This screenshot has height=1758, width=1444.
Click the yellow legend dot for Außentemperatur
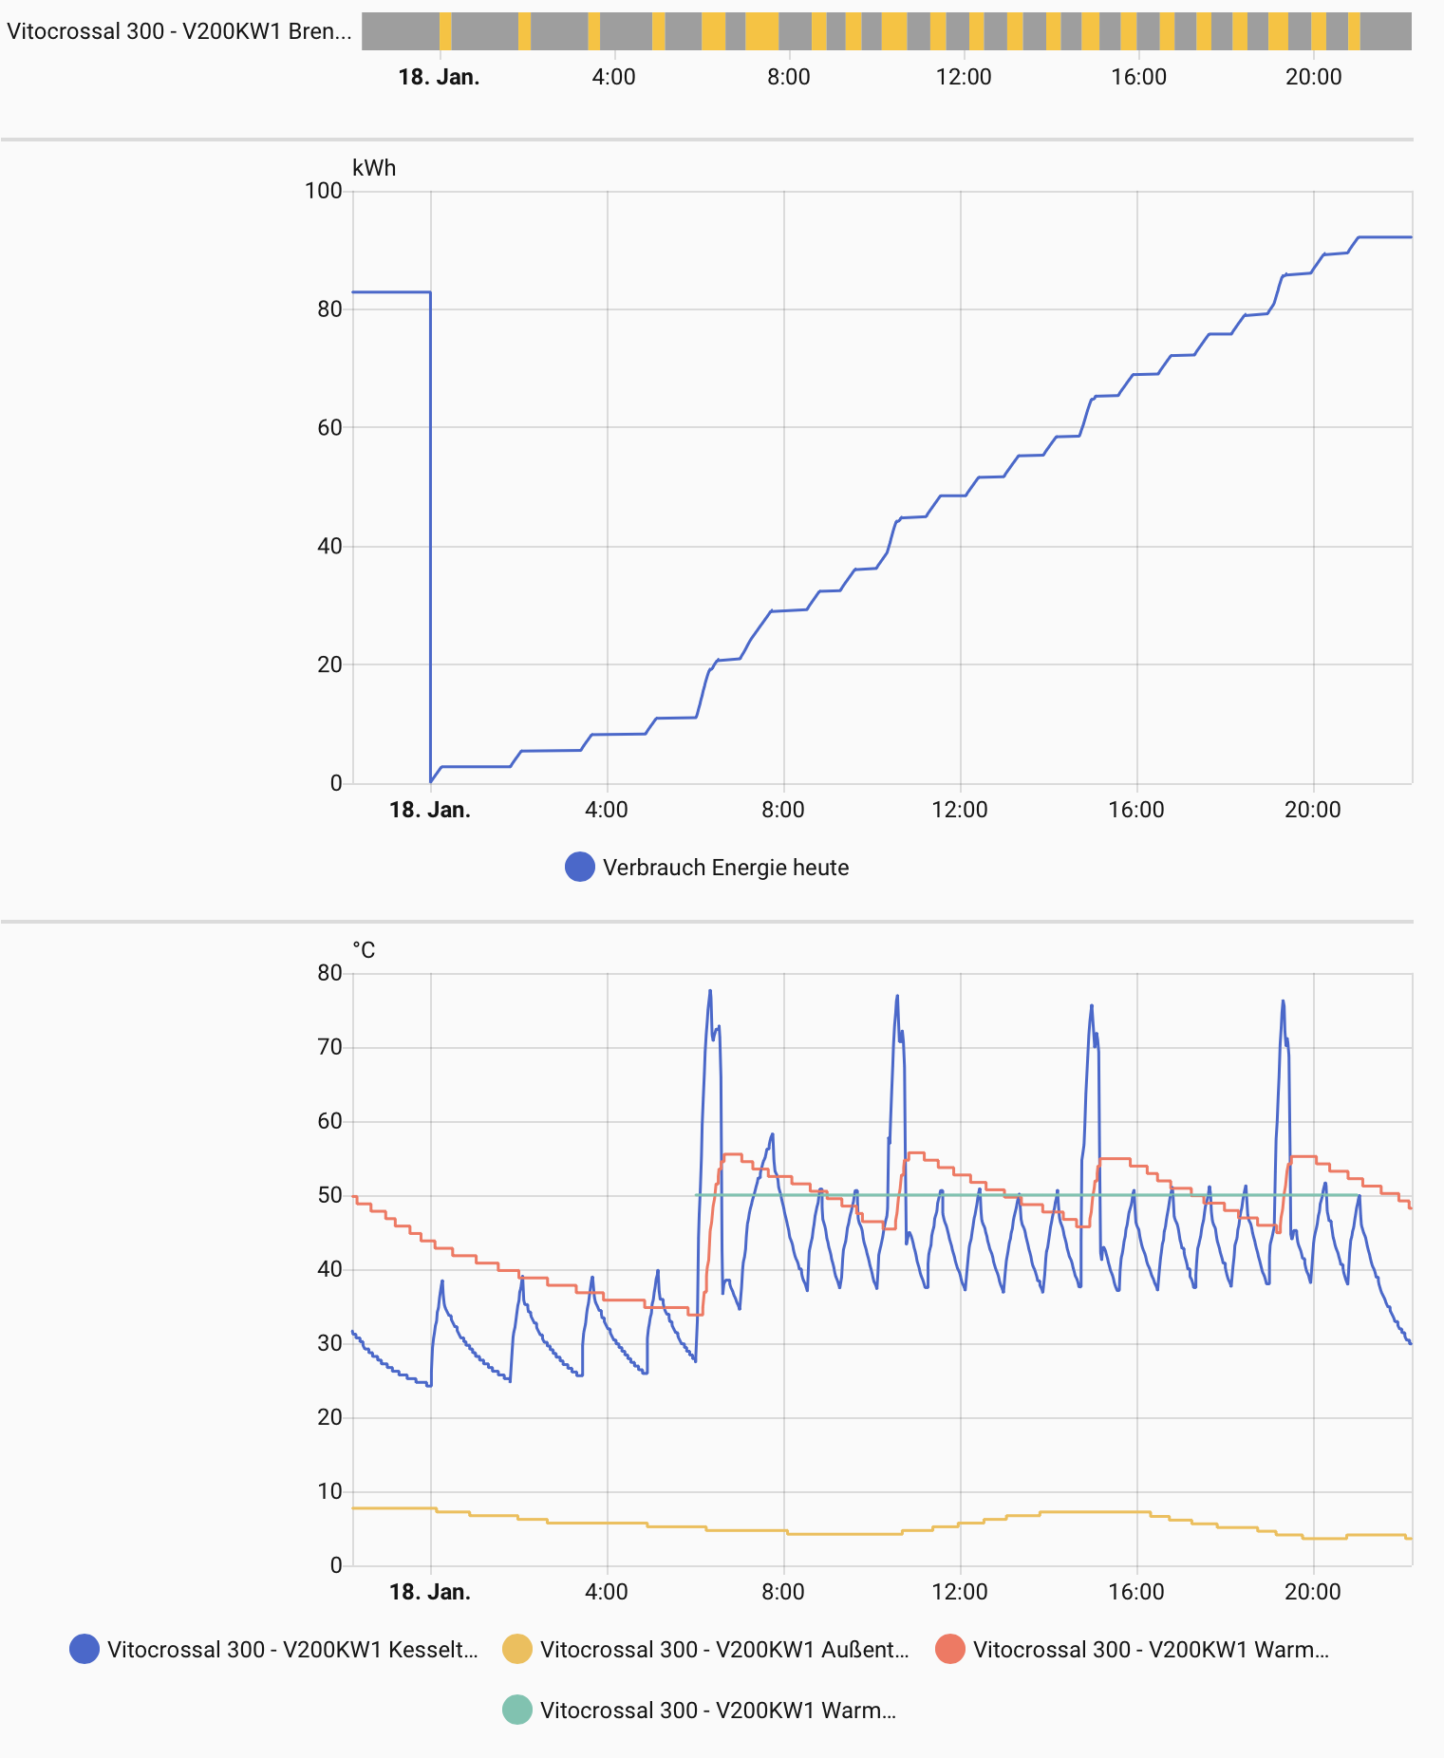(517, 1650)
